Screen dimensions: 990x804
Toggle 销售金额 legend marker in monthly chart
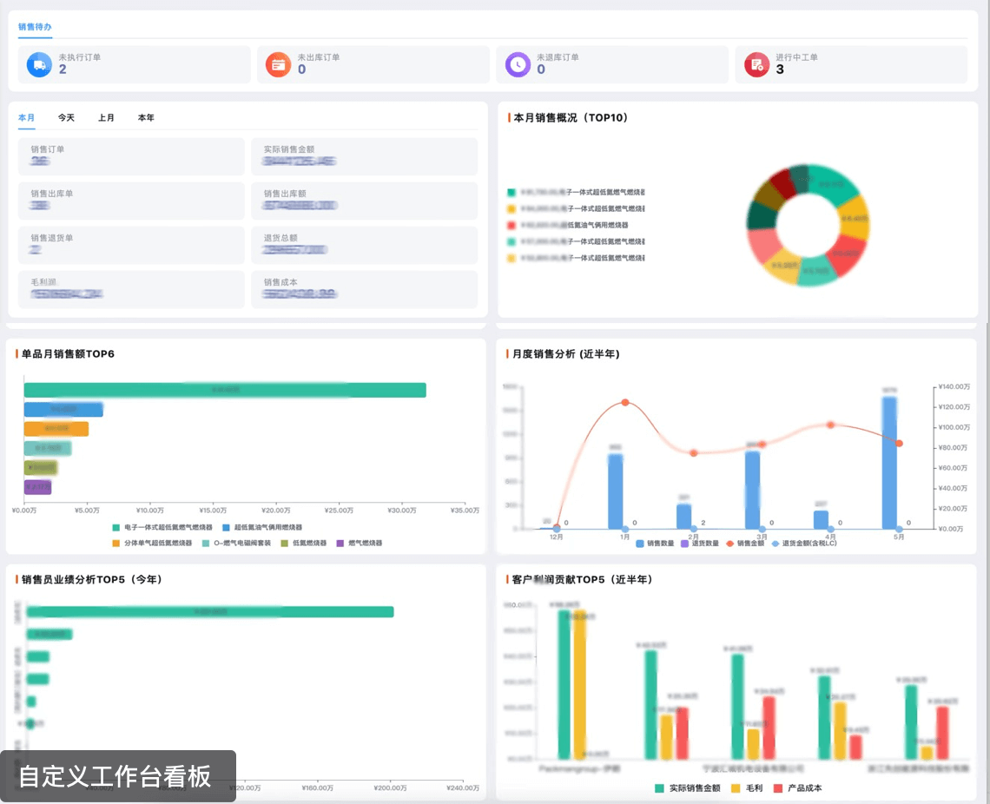[729, 544]
